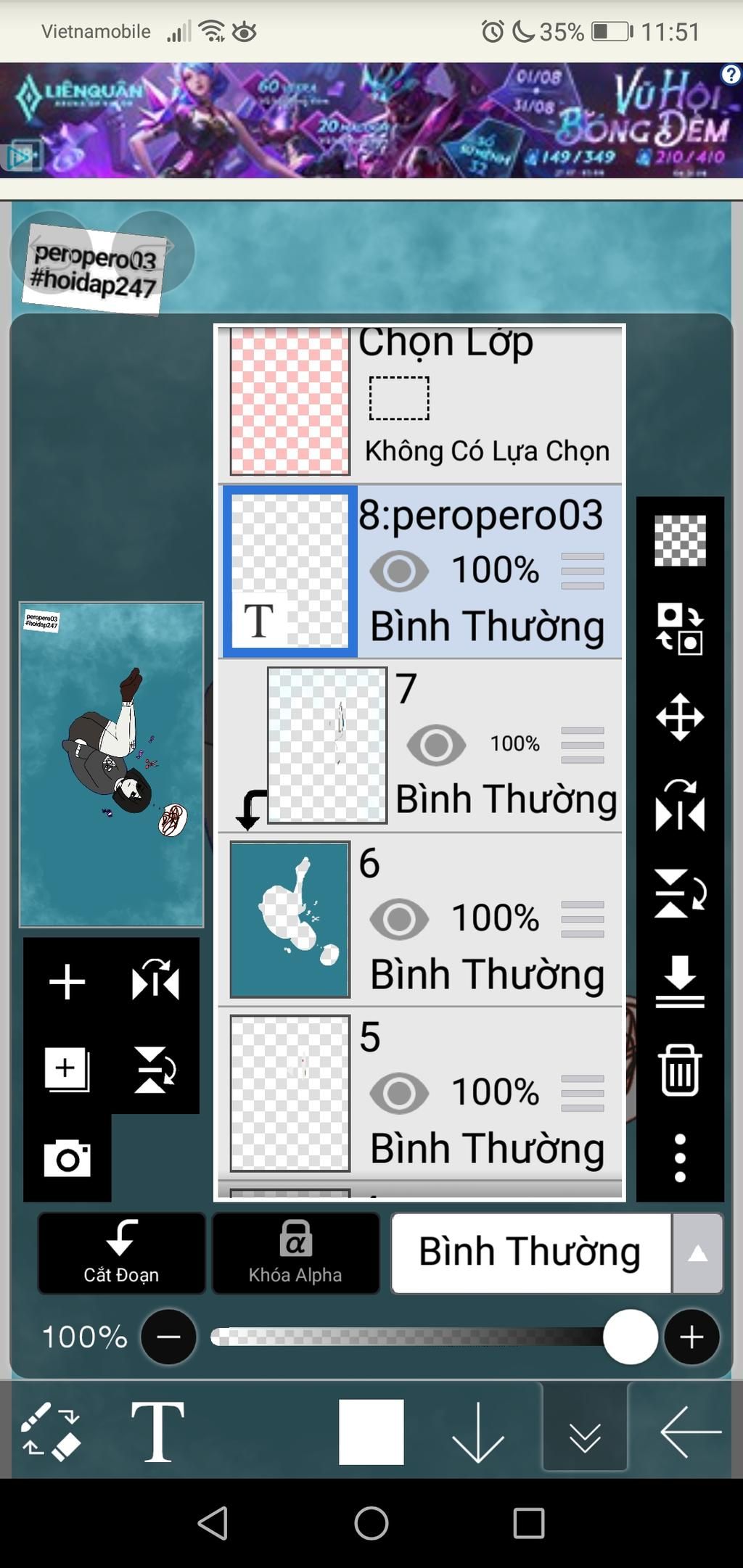Hide layer 8:peropero03 via eye icon
The width and height of the screenshot is (743, 1568).
click(399, 571)
